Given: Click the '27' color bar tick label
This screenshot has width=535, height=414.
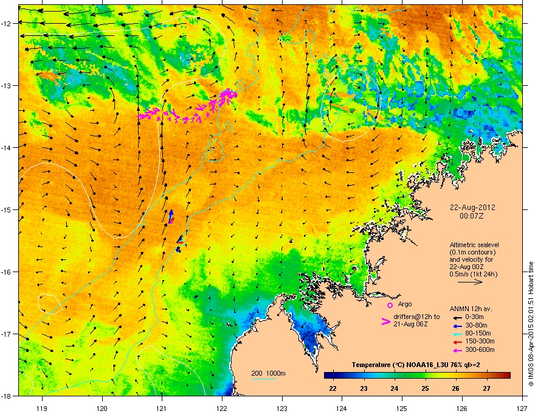Looking at the screenshot, I should coord(486,388).
